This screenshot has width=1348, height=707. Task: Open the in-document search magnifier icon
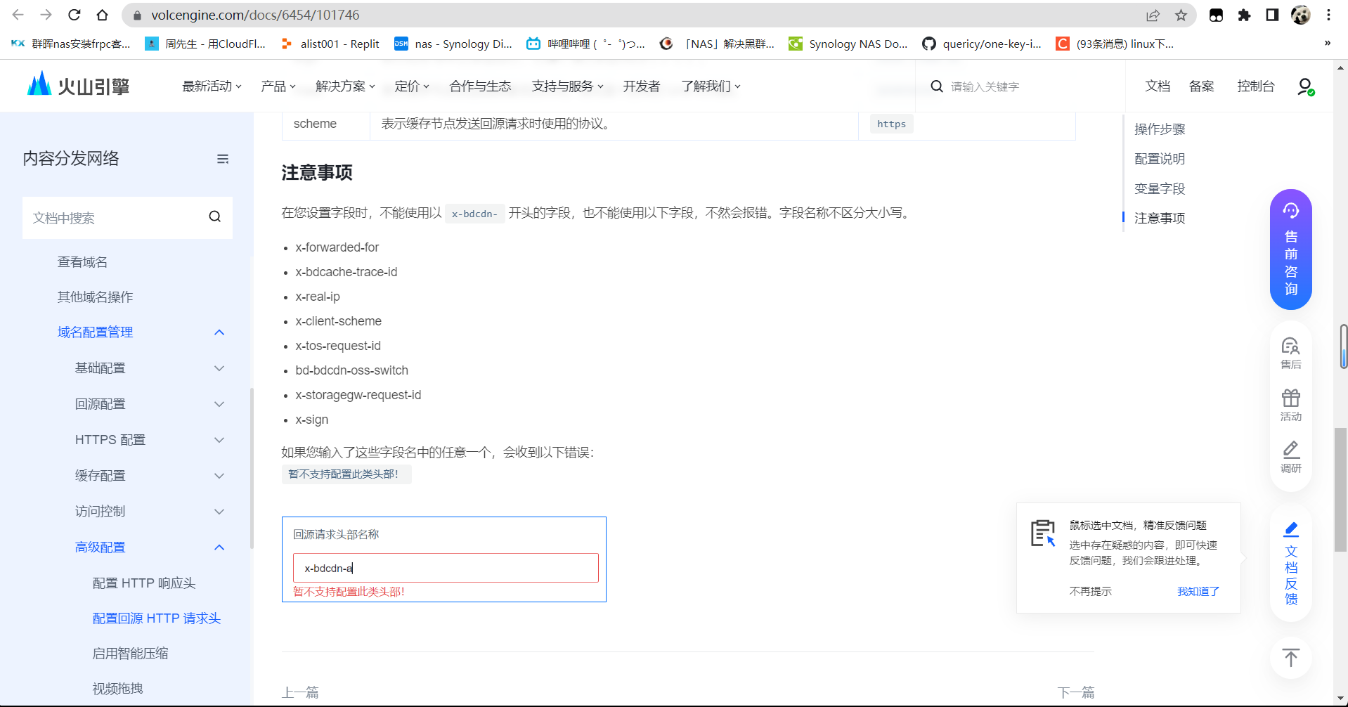[214, 217]
